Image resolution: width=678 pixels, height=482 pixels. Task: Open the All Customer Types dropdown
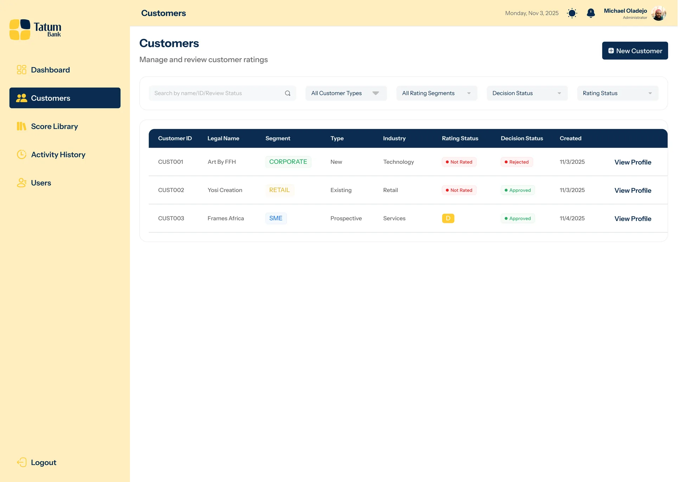pyautogui.click(x=346, y=93)
